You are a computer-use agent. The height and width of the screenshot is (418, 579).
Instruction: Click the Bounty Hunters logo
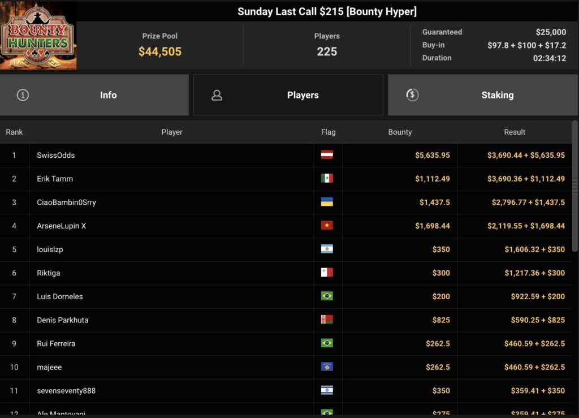(38, 35)
